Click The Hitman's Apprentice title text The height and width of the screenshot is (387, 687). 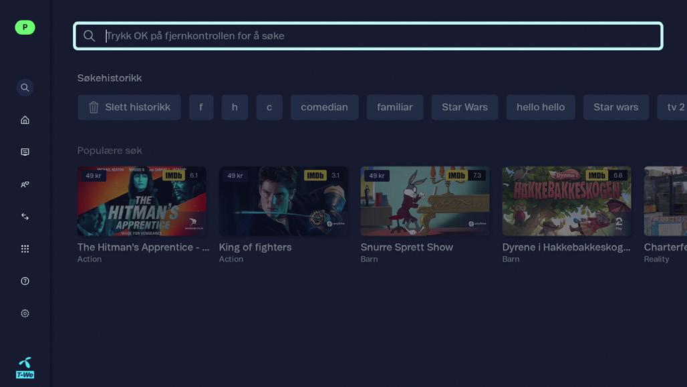[143, 247]
